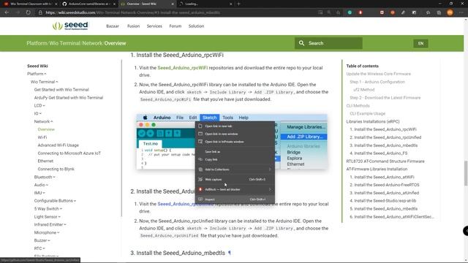Open Add to Collections submenu
468x263 pixels.
(235, 169)
